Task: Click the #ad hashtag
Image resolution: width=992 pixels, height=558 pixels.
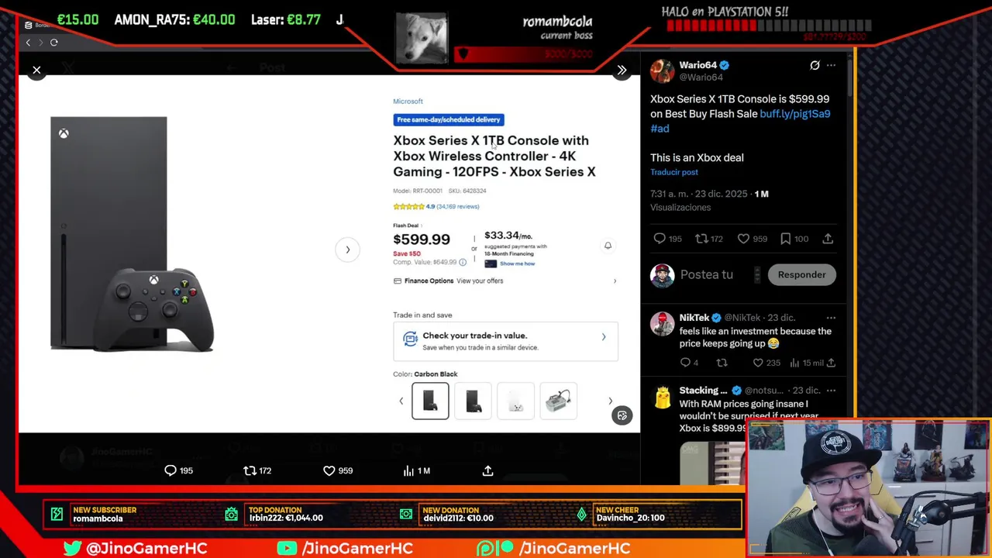Action: pyautogui.click(x=660, y=129)
